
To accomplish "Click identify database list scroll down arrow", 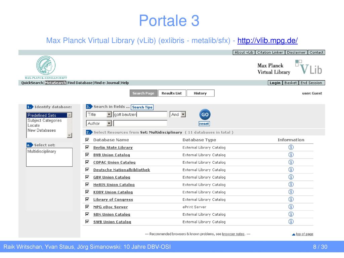I will (69, 135).
